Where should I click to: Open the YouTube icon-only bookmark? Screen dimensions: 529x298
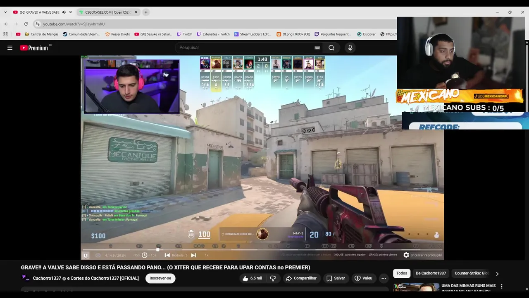(18, 34)
